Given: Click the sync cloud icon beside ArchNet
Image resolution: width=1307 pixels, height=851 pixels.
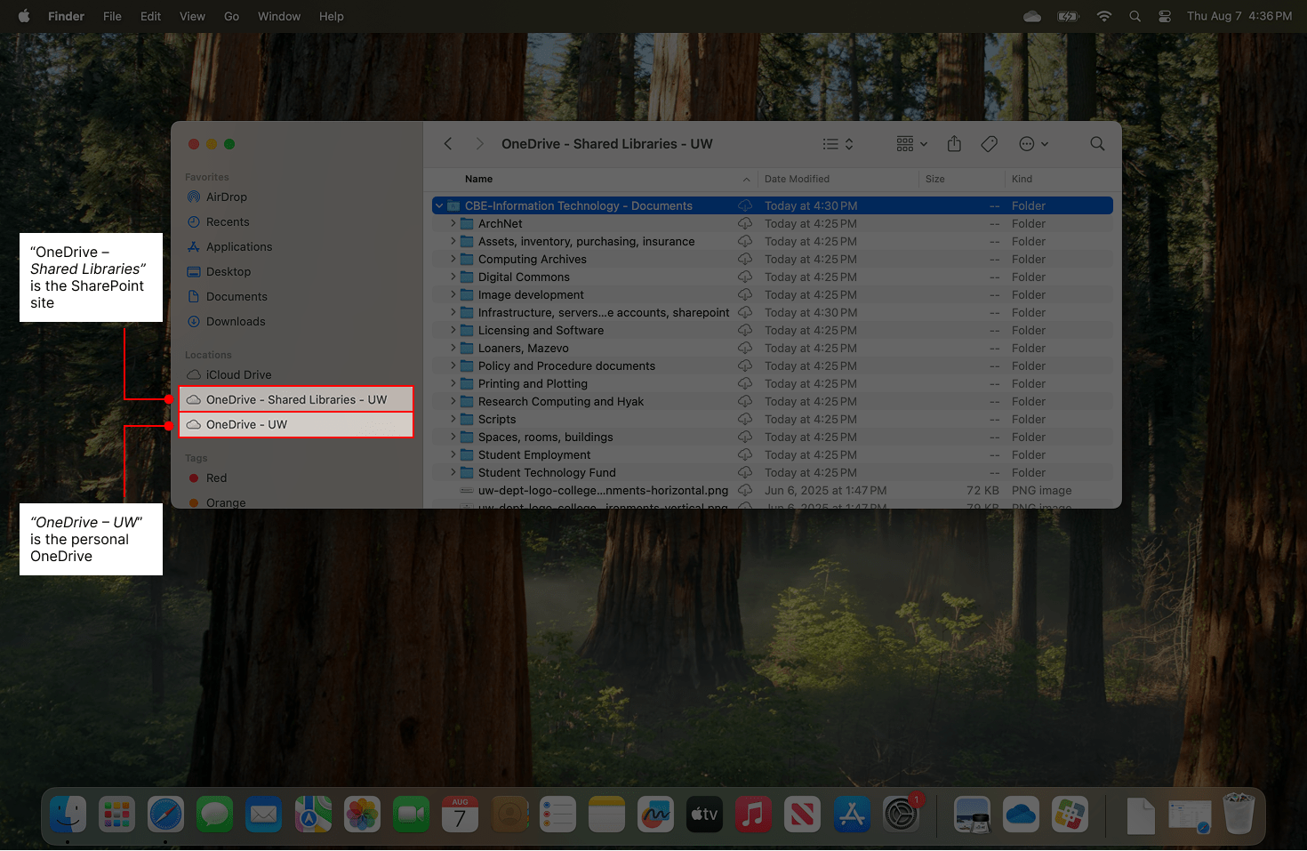Looking at the screenshot, I should click(x=745, y=223).
